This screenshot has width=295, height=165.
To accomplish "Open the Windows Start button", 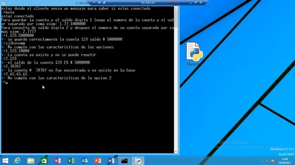I will tap(5, 161).
